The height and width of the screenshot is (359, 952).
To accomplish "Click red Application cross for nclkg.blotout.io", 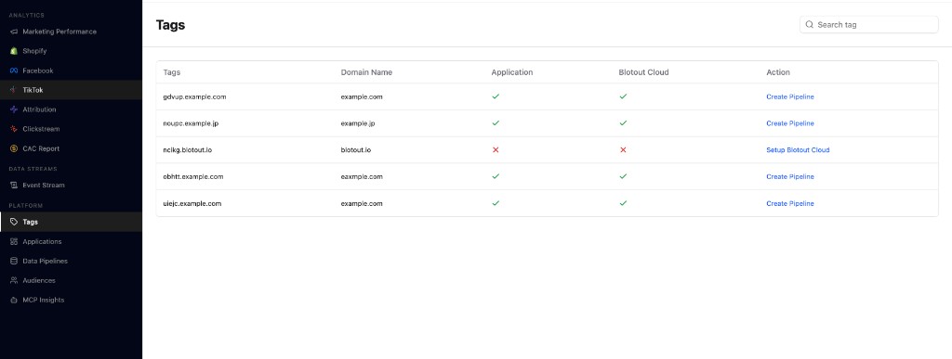I will coord(496,149).
